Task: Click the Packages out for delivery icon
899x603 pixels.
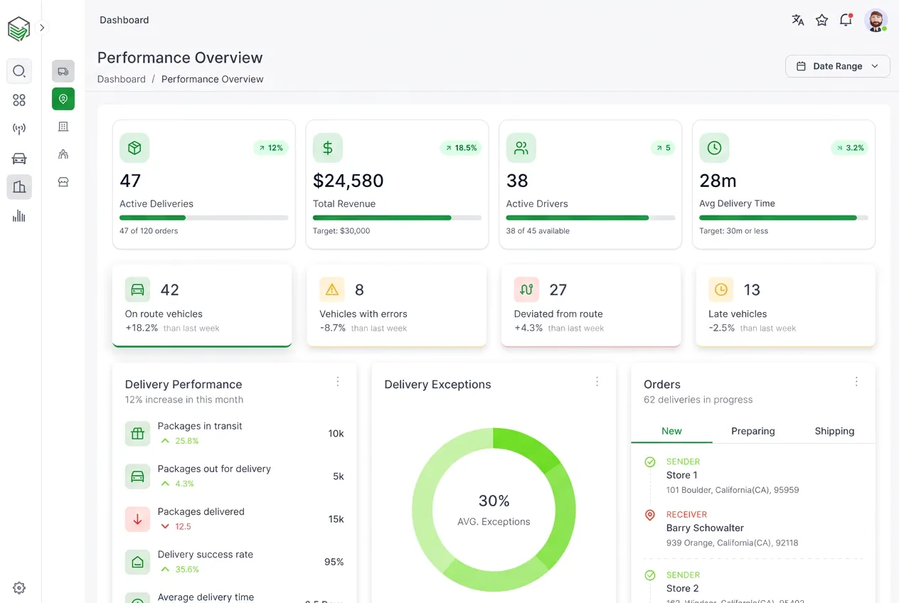Action: (138, 476)
